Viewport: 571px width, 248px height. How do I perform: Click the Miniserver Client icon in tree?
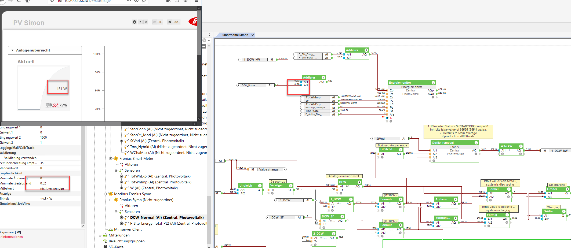coord(111,229)
